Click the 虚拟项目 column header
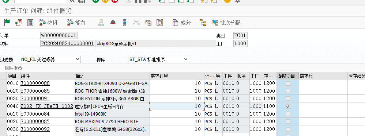The image size is (365, 136). [x=288, y=76]
